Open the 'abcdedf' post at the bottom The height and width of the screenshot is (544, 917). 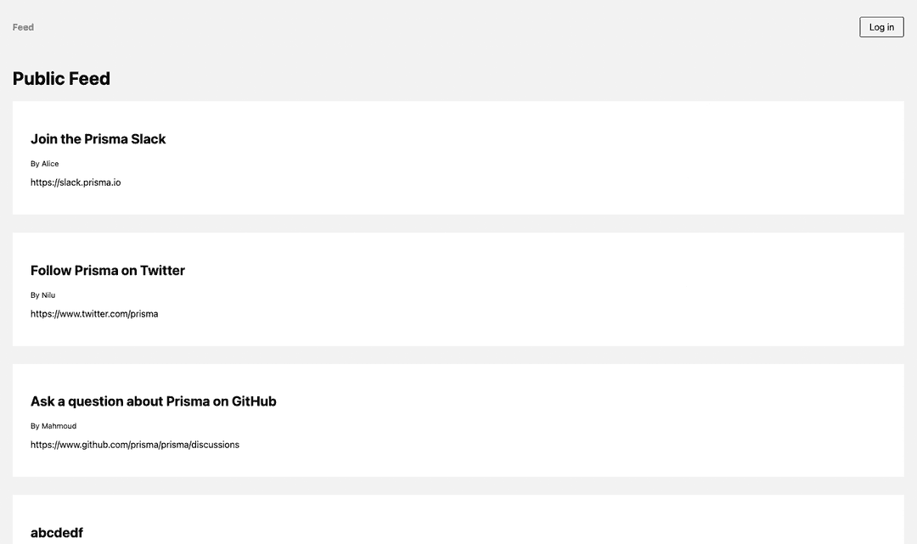point(56,532)
